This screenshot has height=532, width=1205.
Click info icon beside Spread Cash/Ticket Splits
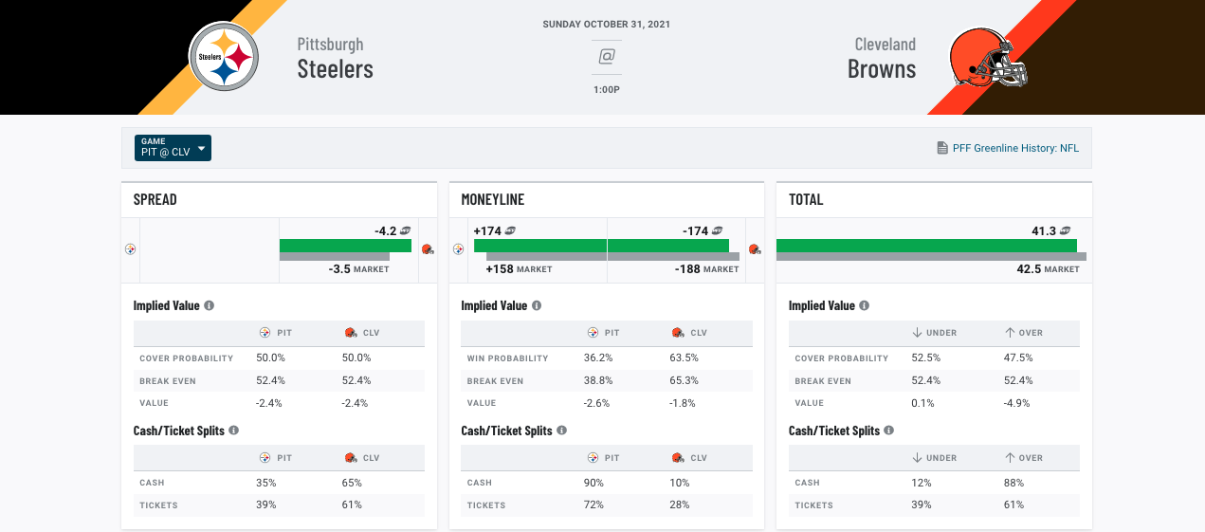coord(233,431)
